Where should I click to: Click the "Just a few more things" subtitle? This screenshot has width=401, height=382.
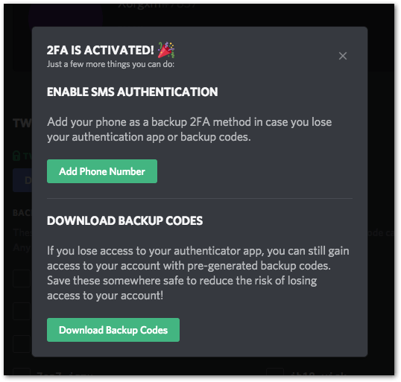[x=110, y=64]
